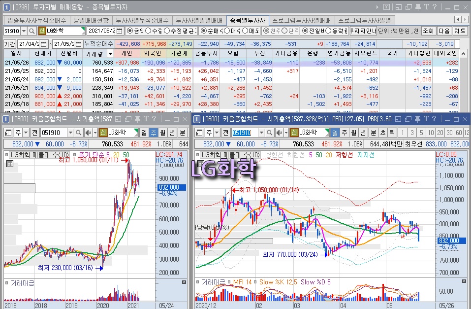Close indicator panel X in right chart 거래대금 pane
Viewport: 471px width, 309px height.
(464, 281)
